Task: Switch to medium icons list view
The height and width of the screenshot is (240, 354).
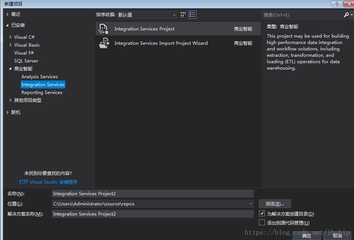Action: (x=192, y=15)
